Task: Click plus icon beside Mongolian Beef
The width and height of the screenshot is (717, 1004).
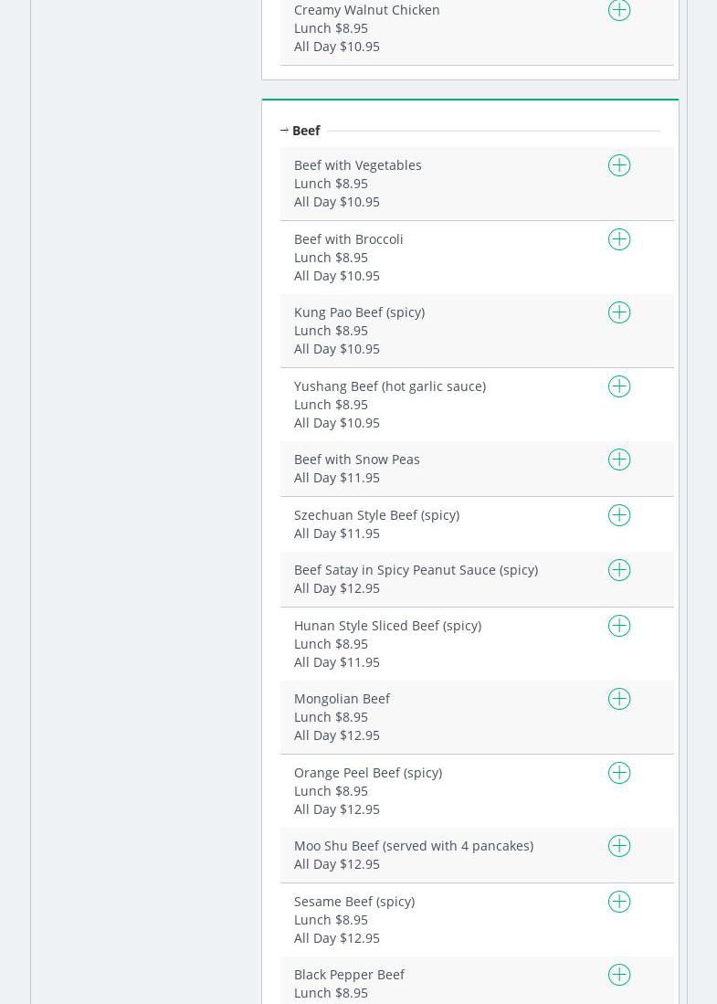Action: pyautogui.click(x=619, y=699)
